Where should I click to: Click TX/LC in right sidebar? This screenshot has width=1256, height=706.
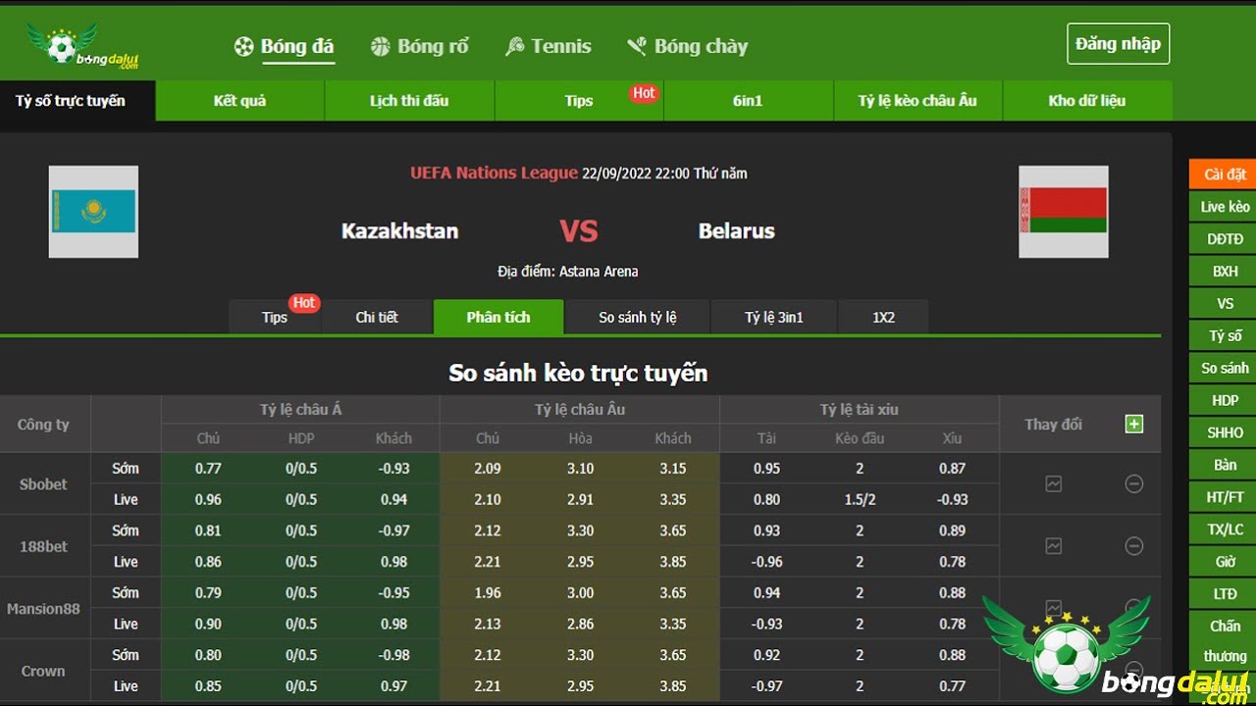click(x=1225, y=529)
